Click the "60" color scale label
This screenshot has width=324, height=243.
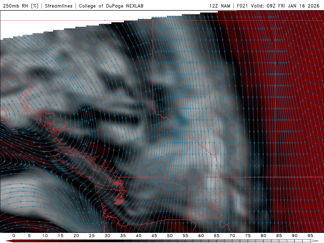point(201,236)
